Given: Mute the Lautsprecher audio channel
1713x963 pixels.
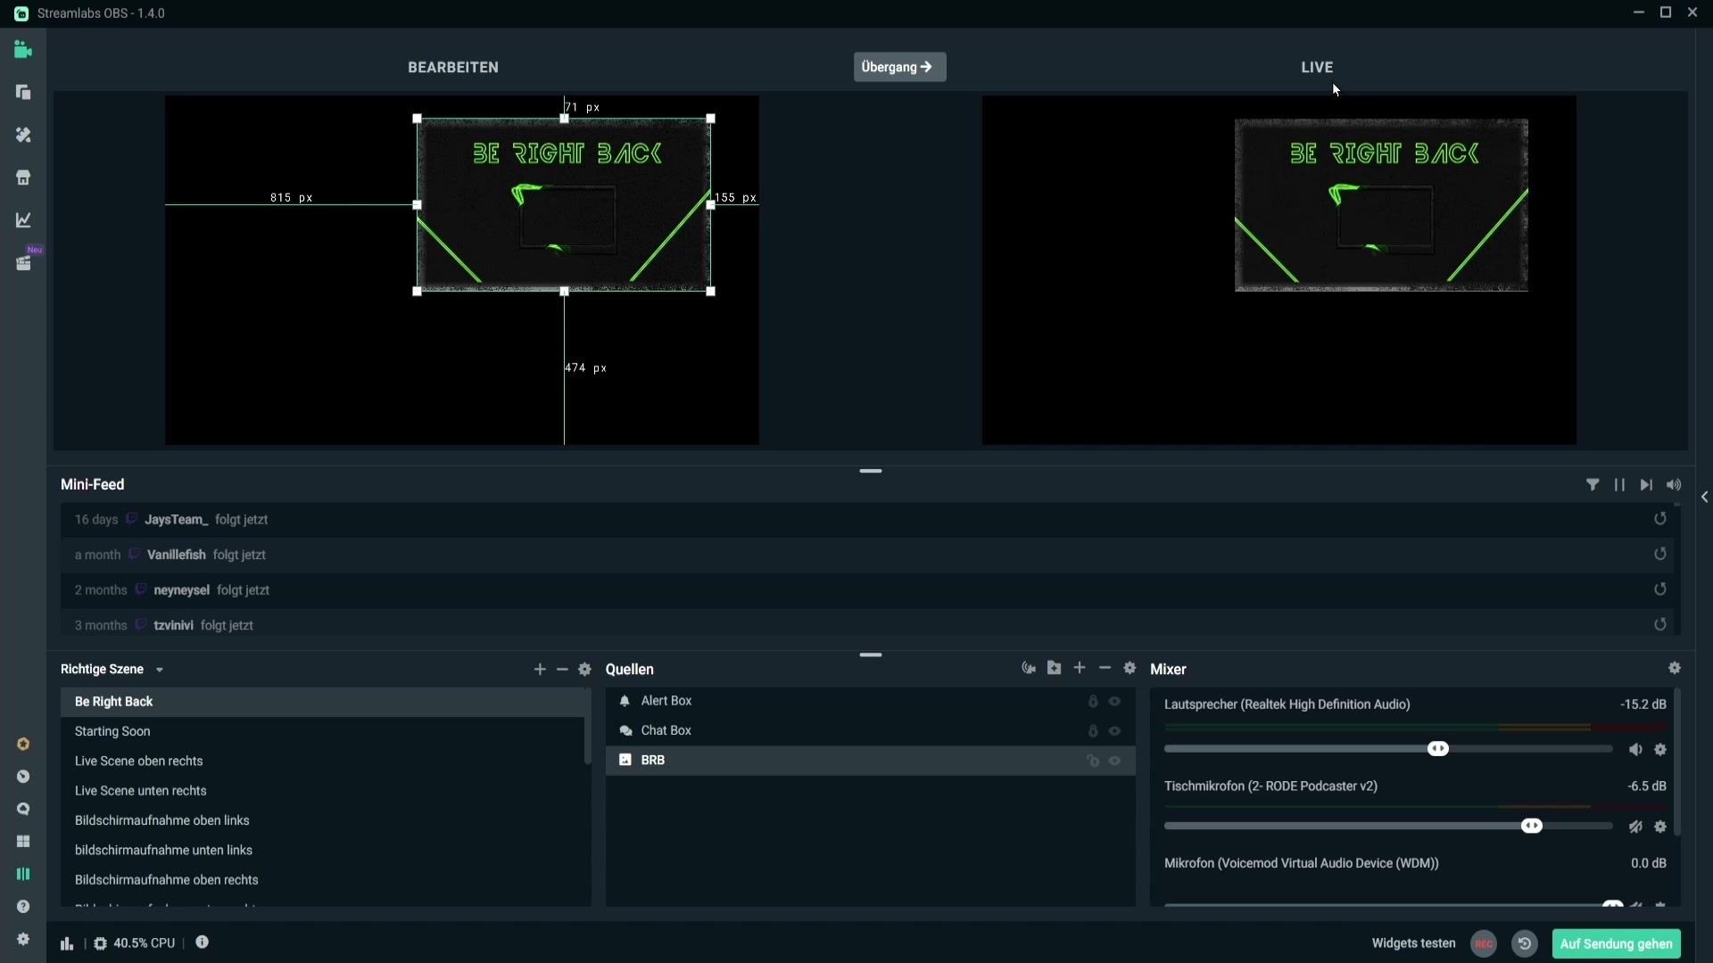Looking at the screenshot, I should [x=1634, y=750].
